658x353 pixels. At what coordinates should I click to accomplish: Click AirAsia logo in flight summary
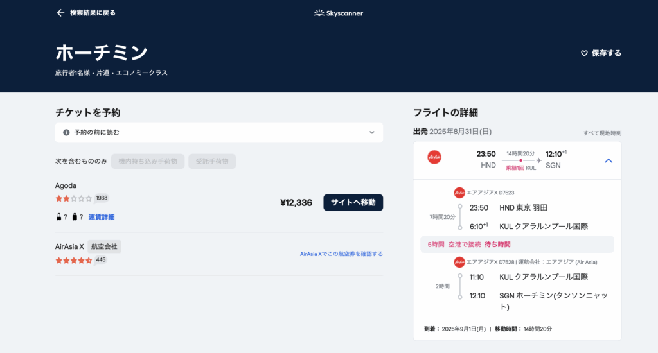[x=434, y=157]
